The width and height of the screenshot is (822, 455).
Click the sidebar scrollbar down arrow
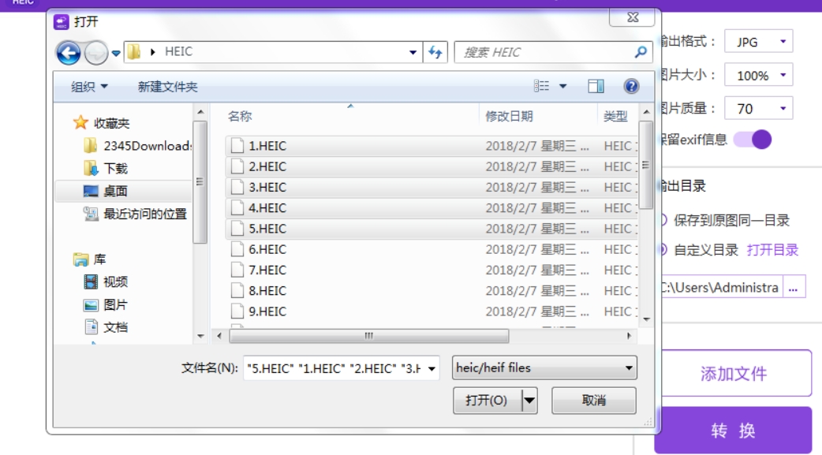pos(200,336)
